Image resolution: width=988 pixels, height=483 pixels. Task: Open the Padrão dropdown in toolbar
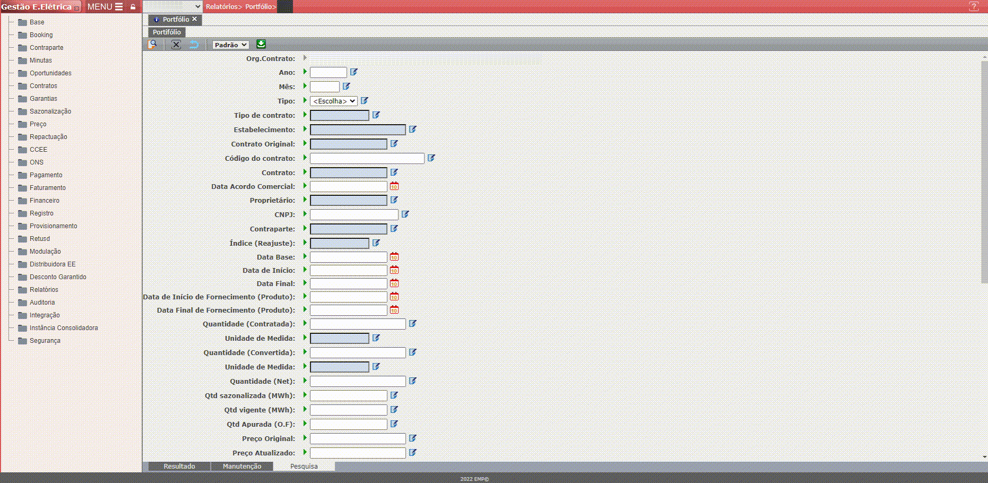(x=230, y=45)
